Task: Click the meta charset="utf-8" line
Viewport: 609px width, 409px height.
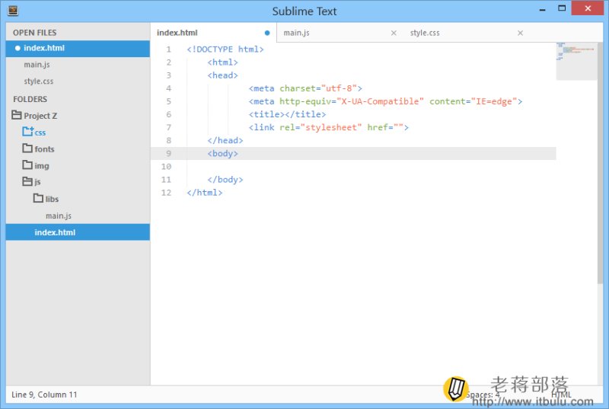Action: 305,88
